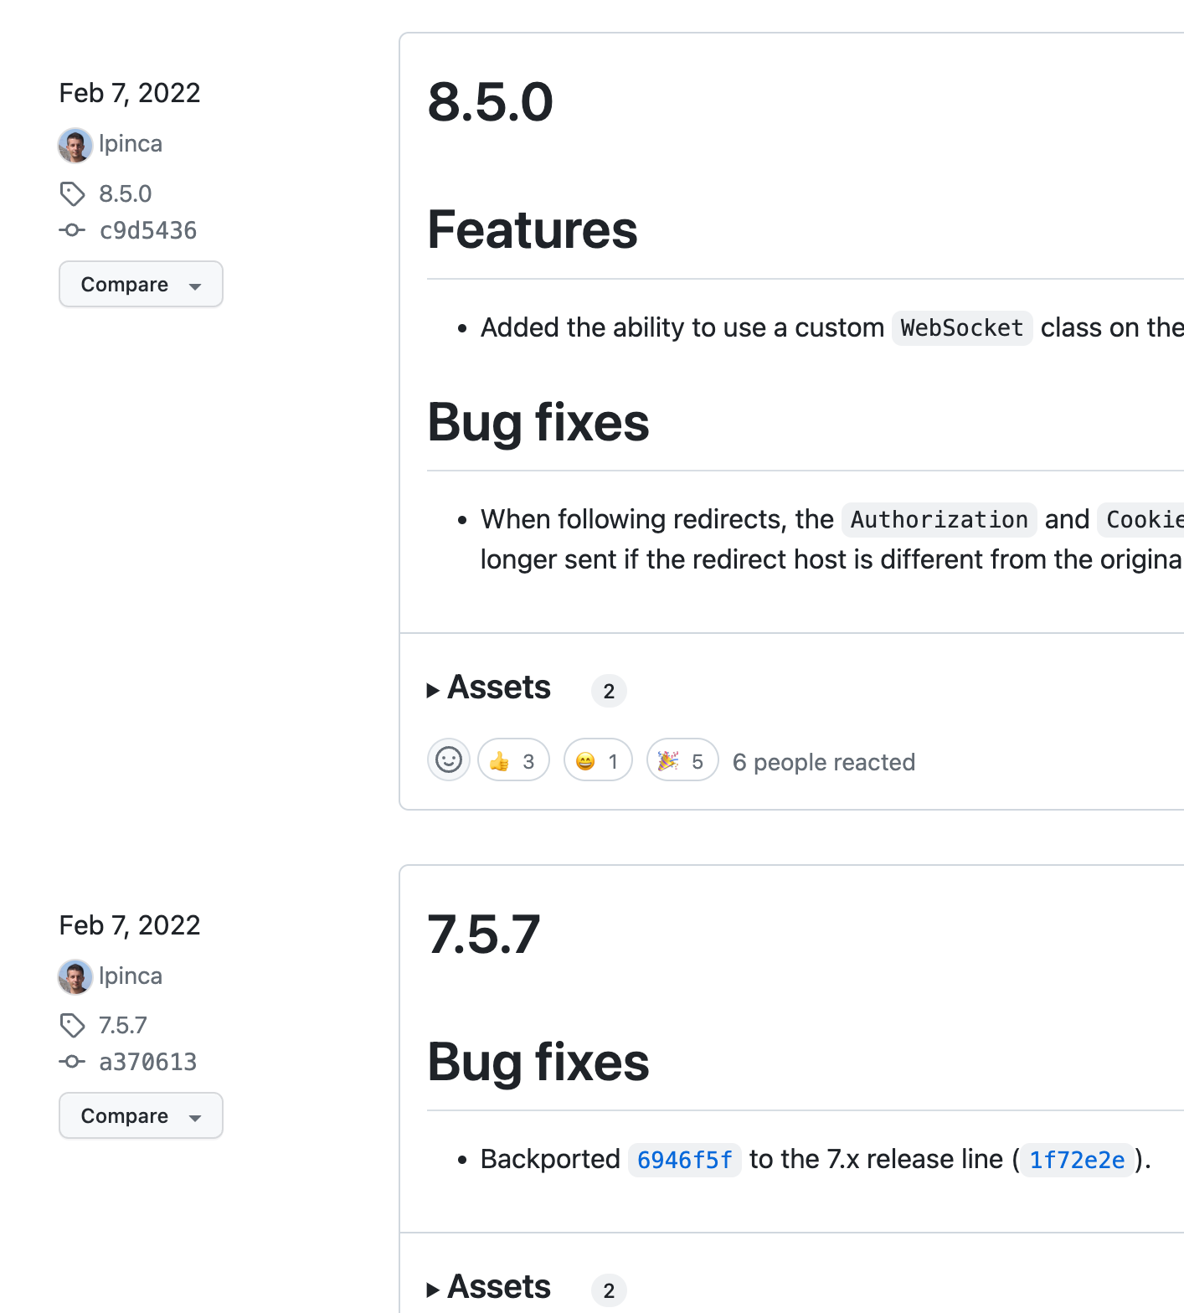Open the 7.5.7 release title

coord(484,935)
